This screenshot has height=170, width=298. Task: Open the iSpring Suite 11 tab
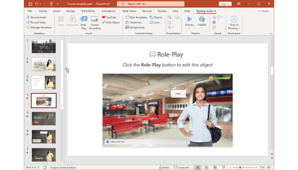[206, 11]
